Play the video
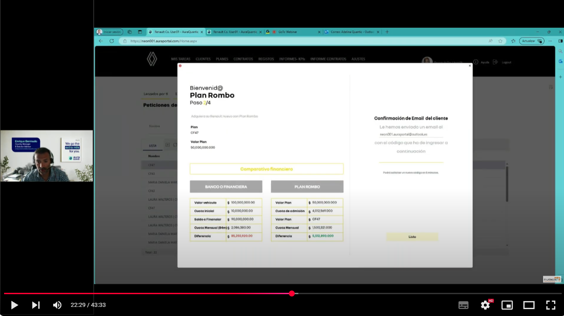This screenshot has width=564, height=316. pos(14,305)
